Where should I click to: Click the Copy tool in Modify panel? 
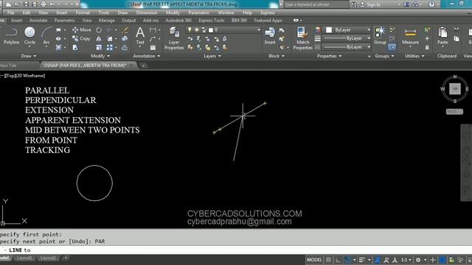81,38
